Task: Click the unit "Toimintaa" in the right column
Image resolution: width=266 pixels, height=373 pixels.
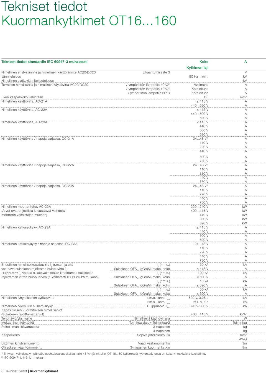Action: click(240, 323)
